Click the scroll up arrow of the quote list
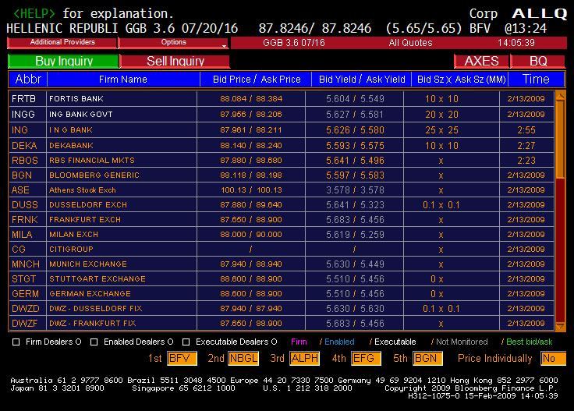 click(x=560, y=97)
